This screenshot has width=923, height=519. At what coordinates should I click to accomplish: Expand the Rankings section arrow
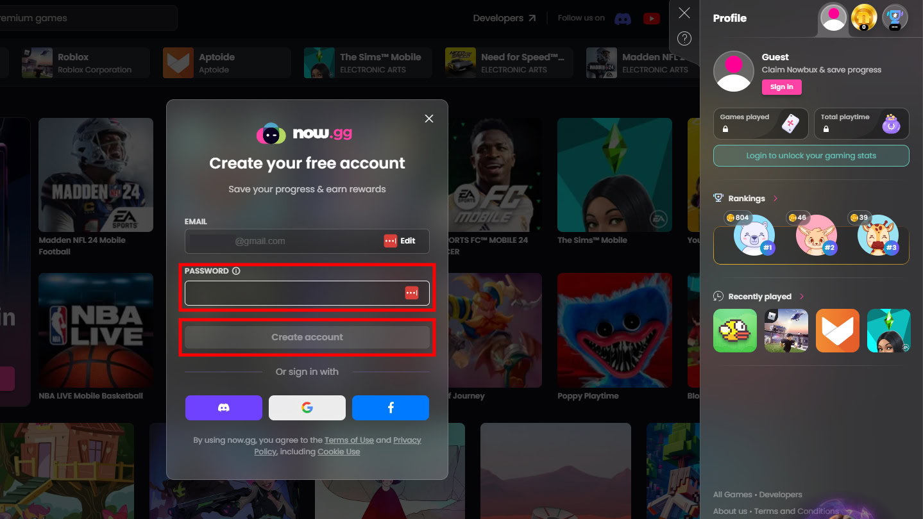point(775,199)
